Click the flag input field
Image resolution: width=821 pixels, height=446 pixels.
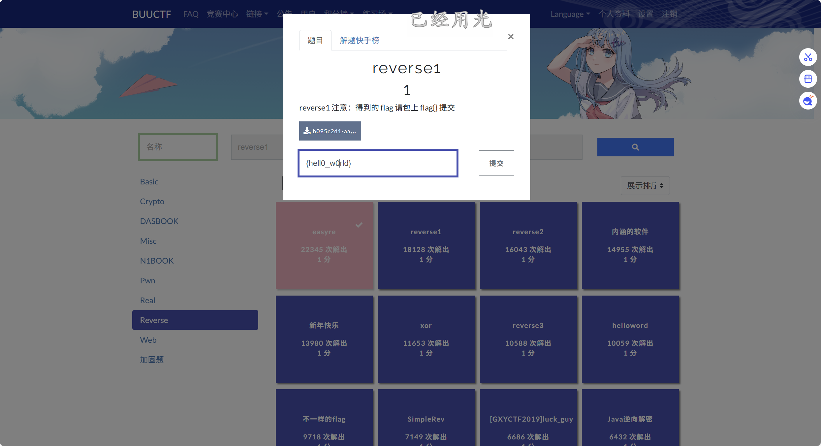(378, 163)
